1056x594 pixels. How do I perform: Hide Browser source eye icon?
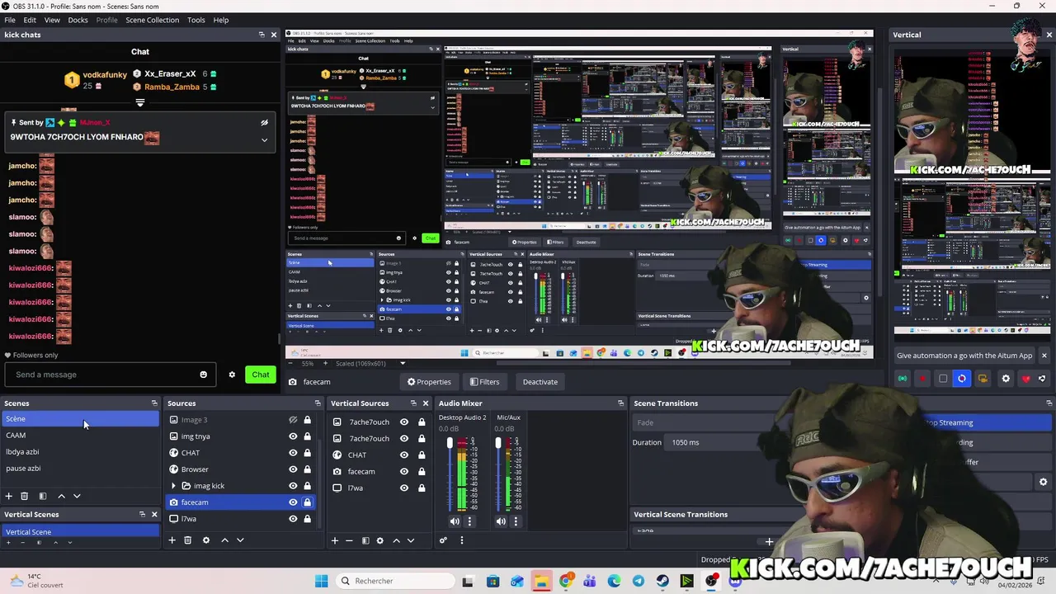coord(293,469)
